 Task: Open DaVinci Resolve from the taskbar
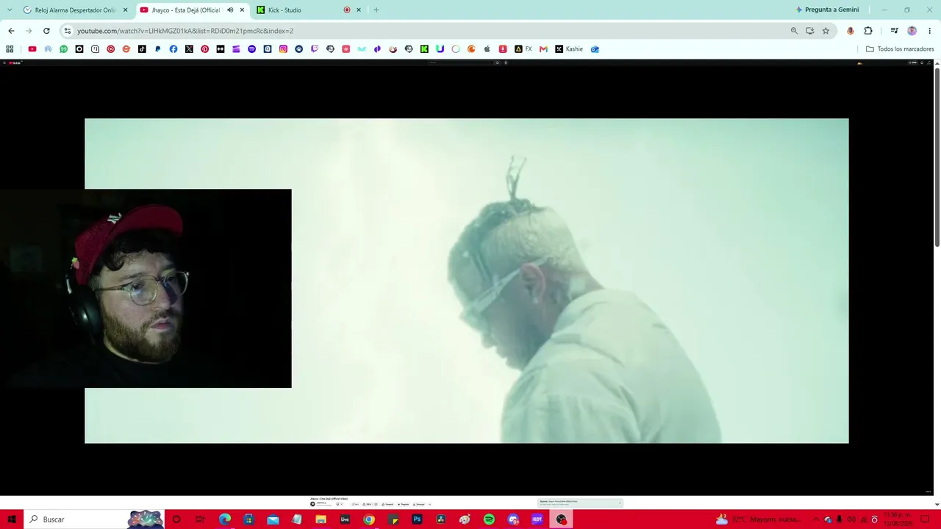(x=441, y=519)
